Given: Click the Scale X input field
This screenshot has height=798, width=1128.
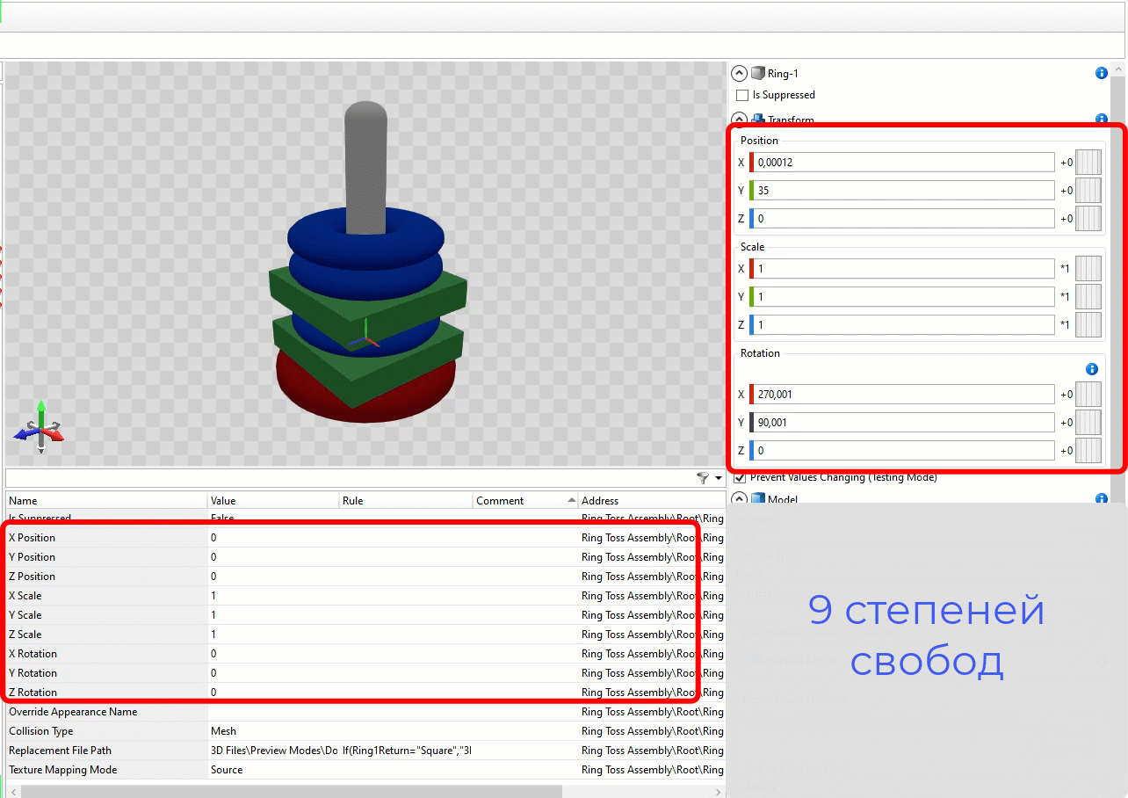Looking at the screenshot, I should [902, 268].
